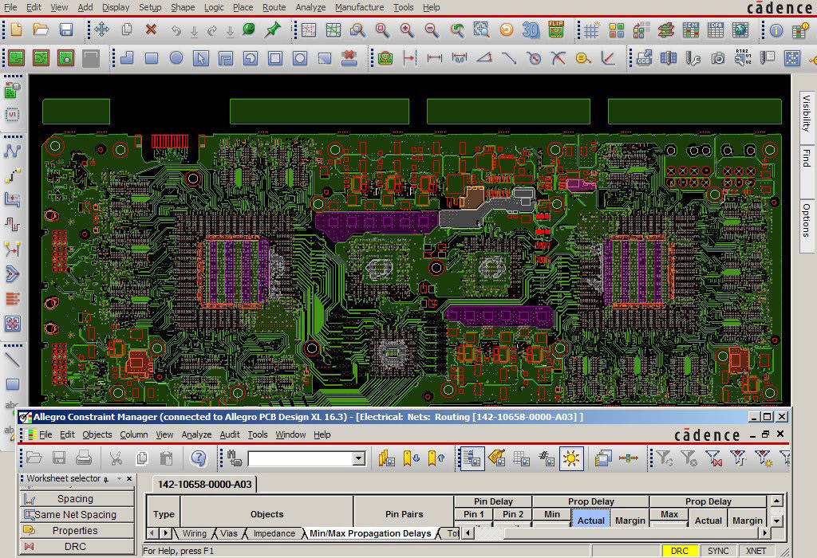Click the circle shape tool icon
The width and height of the screenshot is (817, 558).
177,56
